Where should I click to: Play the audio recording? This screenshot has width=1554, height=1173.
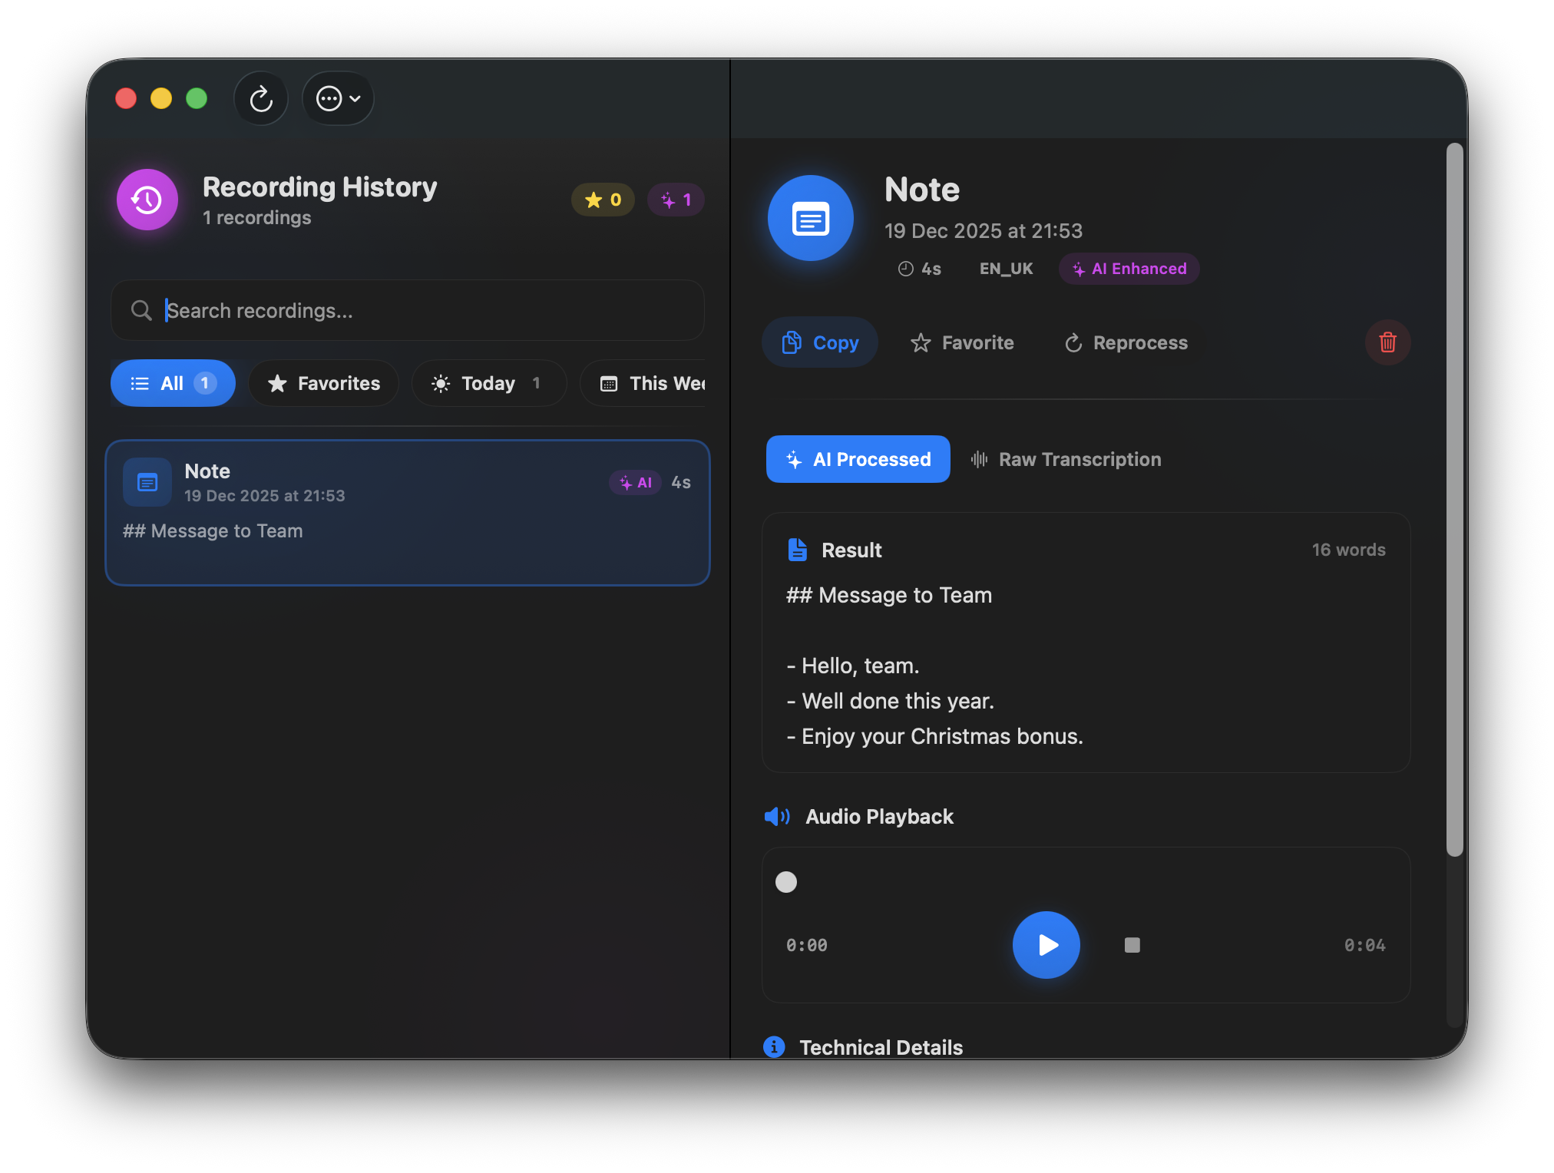[x=1046, y=945]
